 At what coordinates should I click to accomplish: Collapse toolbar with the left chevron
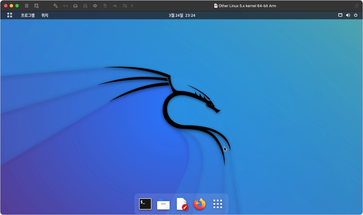(x=132, y=6)
